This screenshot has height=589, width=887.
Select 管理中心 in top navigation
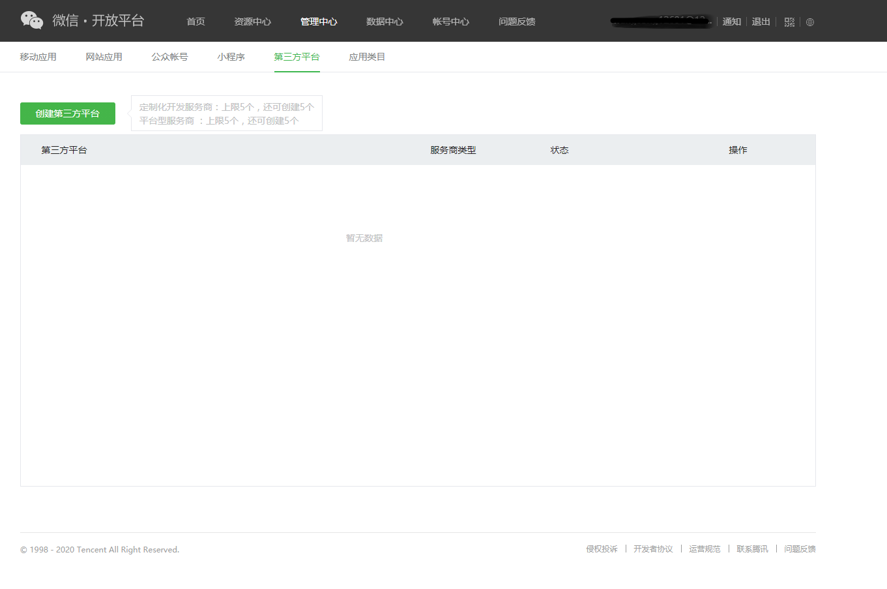[319, 22]
